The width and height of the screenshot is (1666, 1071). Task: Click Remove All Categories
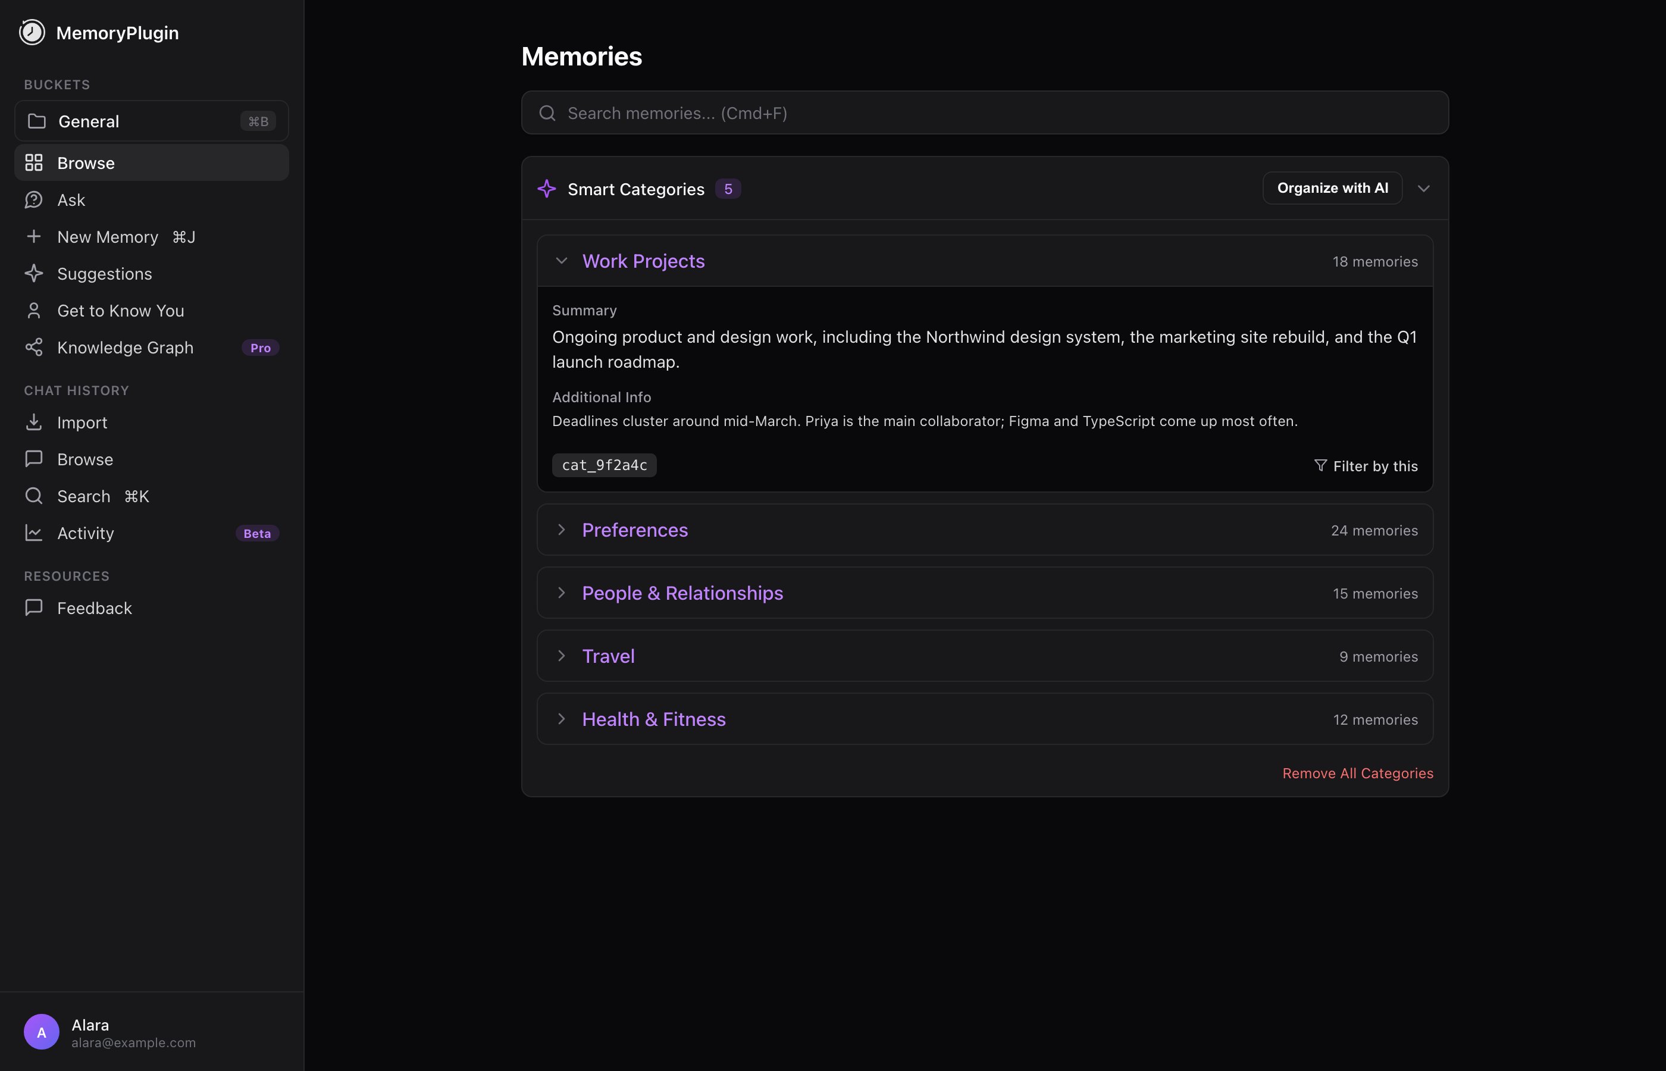tap(1357, 773)
